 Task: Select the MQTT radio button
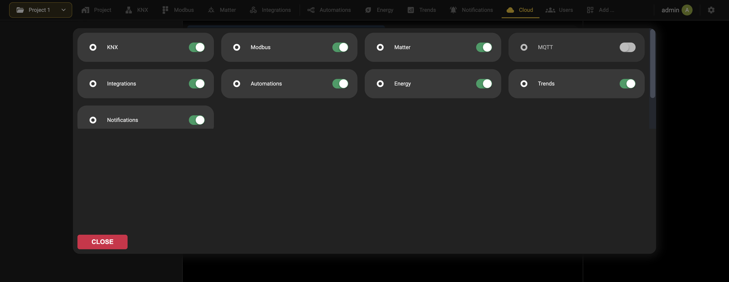(524, 47)
